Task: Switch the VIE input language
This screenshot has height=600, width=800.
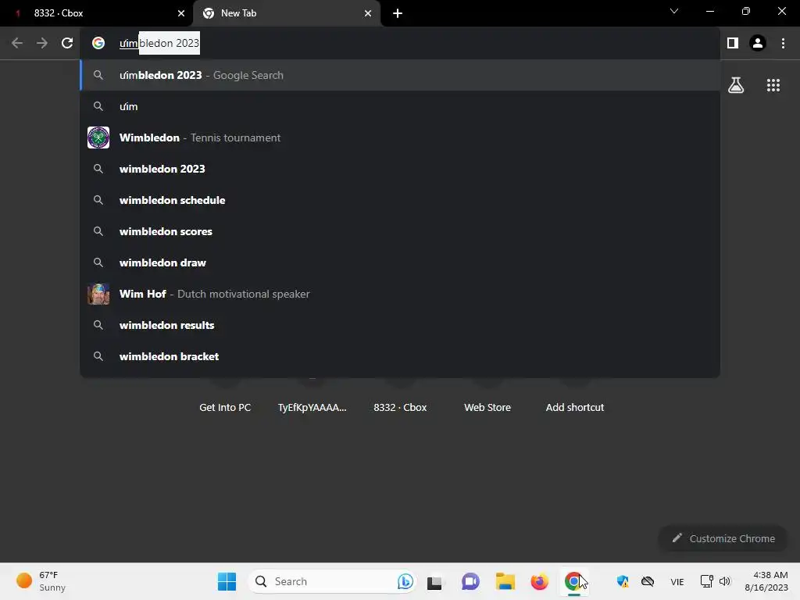Action: pos(677,581)
